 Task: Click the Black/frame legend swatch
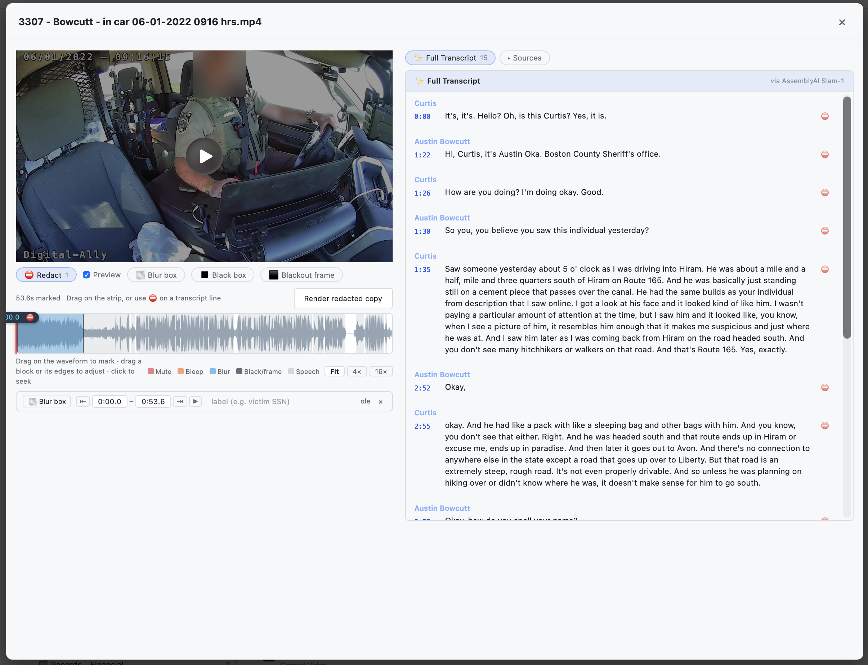(239, 371)
